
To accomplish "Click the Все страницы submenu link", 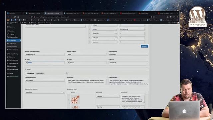I will click(x=11, y=44).
